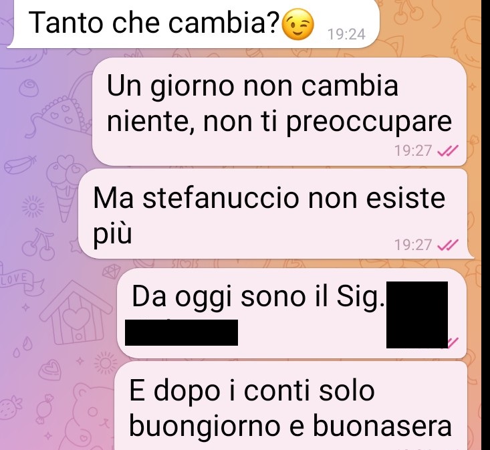Select the 'Da oggi sono il Sig.' message
The width and height of the screenshot is (490, 450).
[x=292, y=313]
